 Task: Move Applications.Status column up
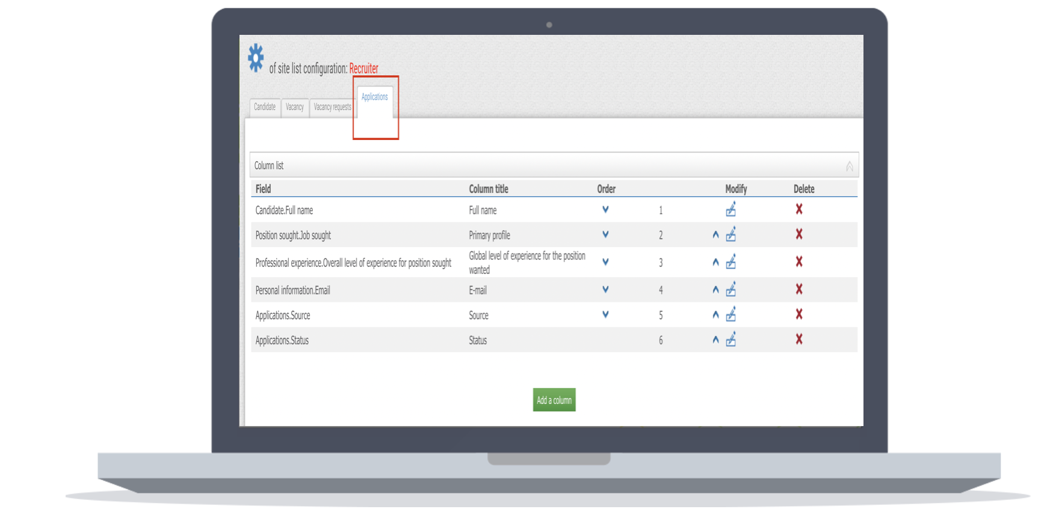point(715,340)
